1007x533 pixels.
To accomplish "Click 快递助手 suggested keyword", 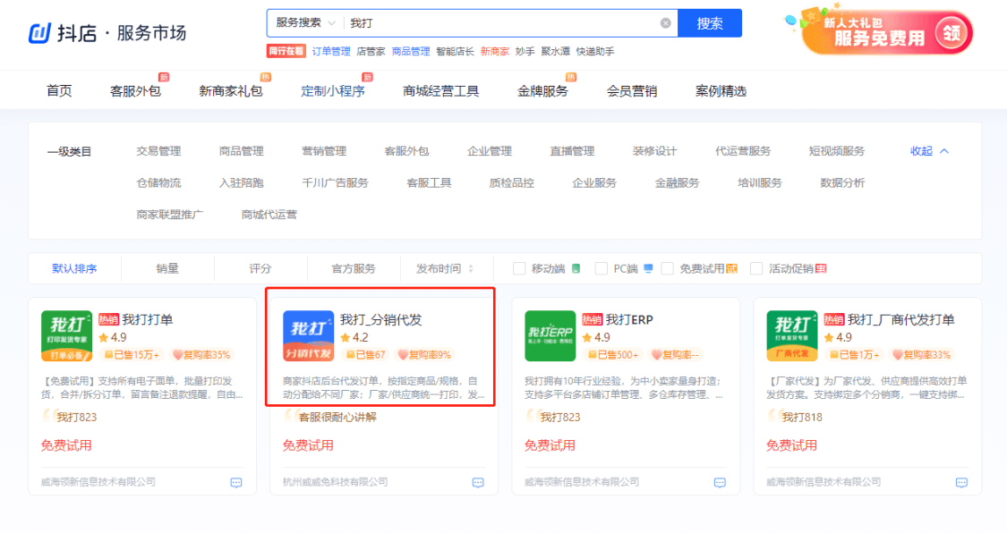I will pos(594,51).
